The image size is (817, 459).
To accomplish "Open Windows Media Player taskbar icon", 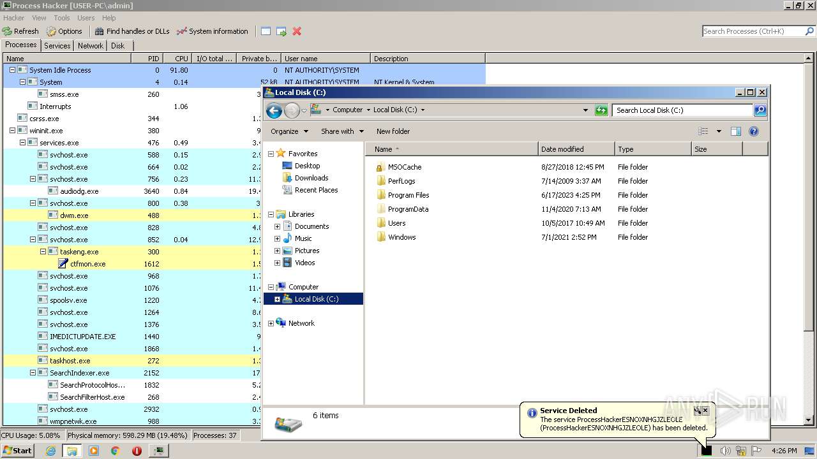I will tap(94, 451).
